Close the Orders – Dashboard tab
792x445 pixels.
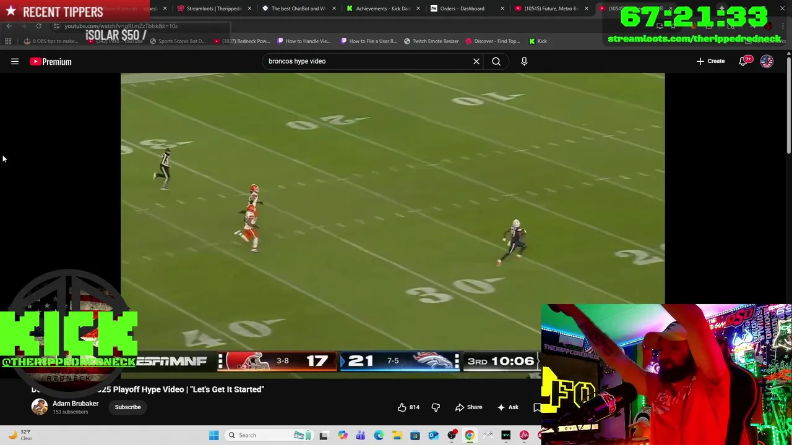502,9
